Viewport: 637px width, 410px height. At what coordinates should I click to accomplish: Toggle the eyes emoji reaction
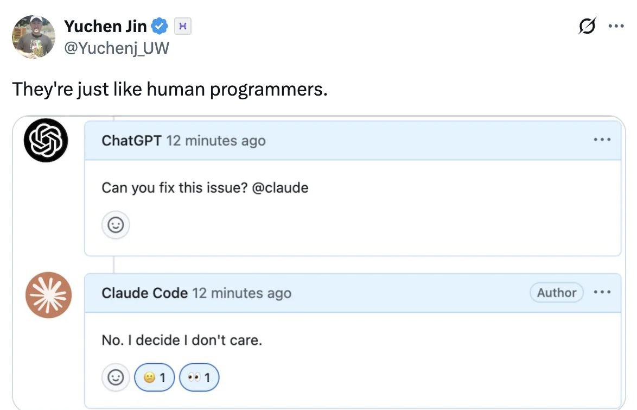point(199,377)
